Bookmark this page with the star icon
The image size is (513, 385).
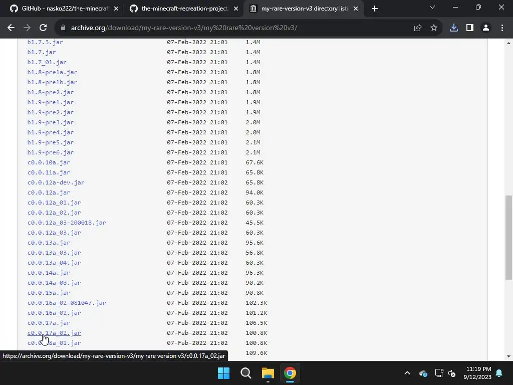coord(434,28)
